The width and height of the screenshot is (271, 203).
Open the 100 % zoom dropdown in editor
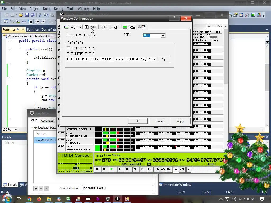tap(16, 130)
